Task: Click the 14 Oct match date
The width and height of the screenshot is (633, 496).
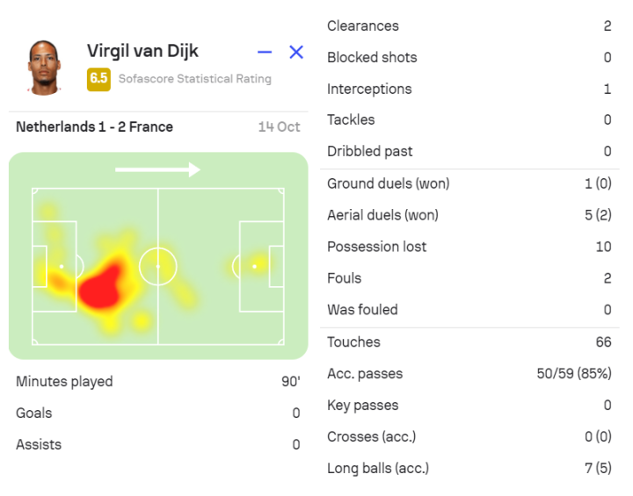Action: click(279, 127)
